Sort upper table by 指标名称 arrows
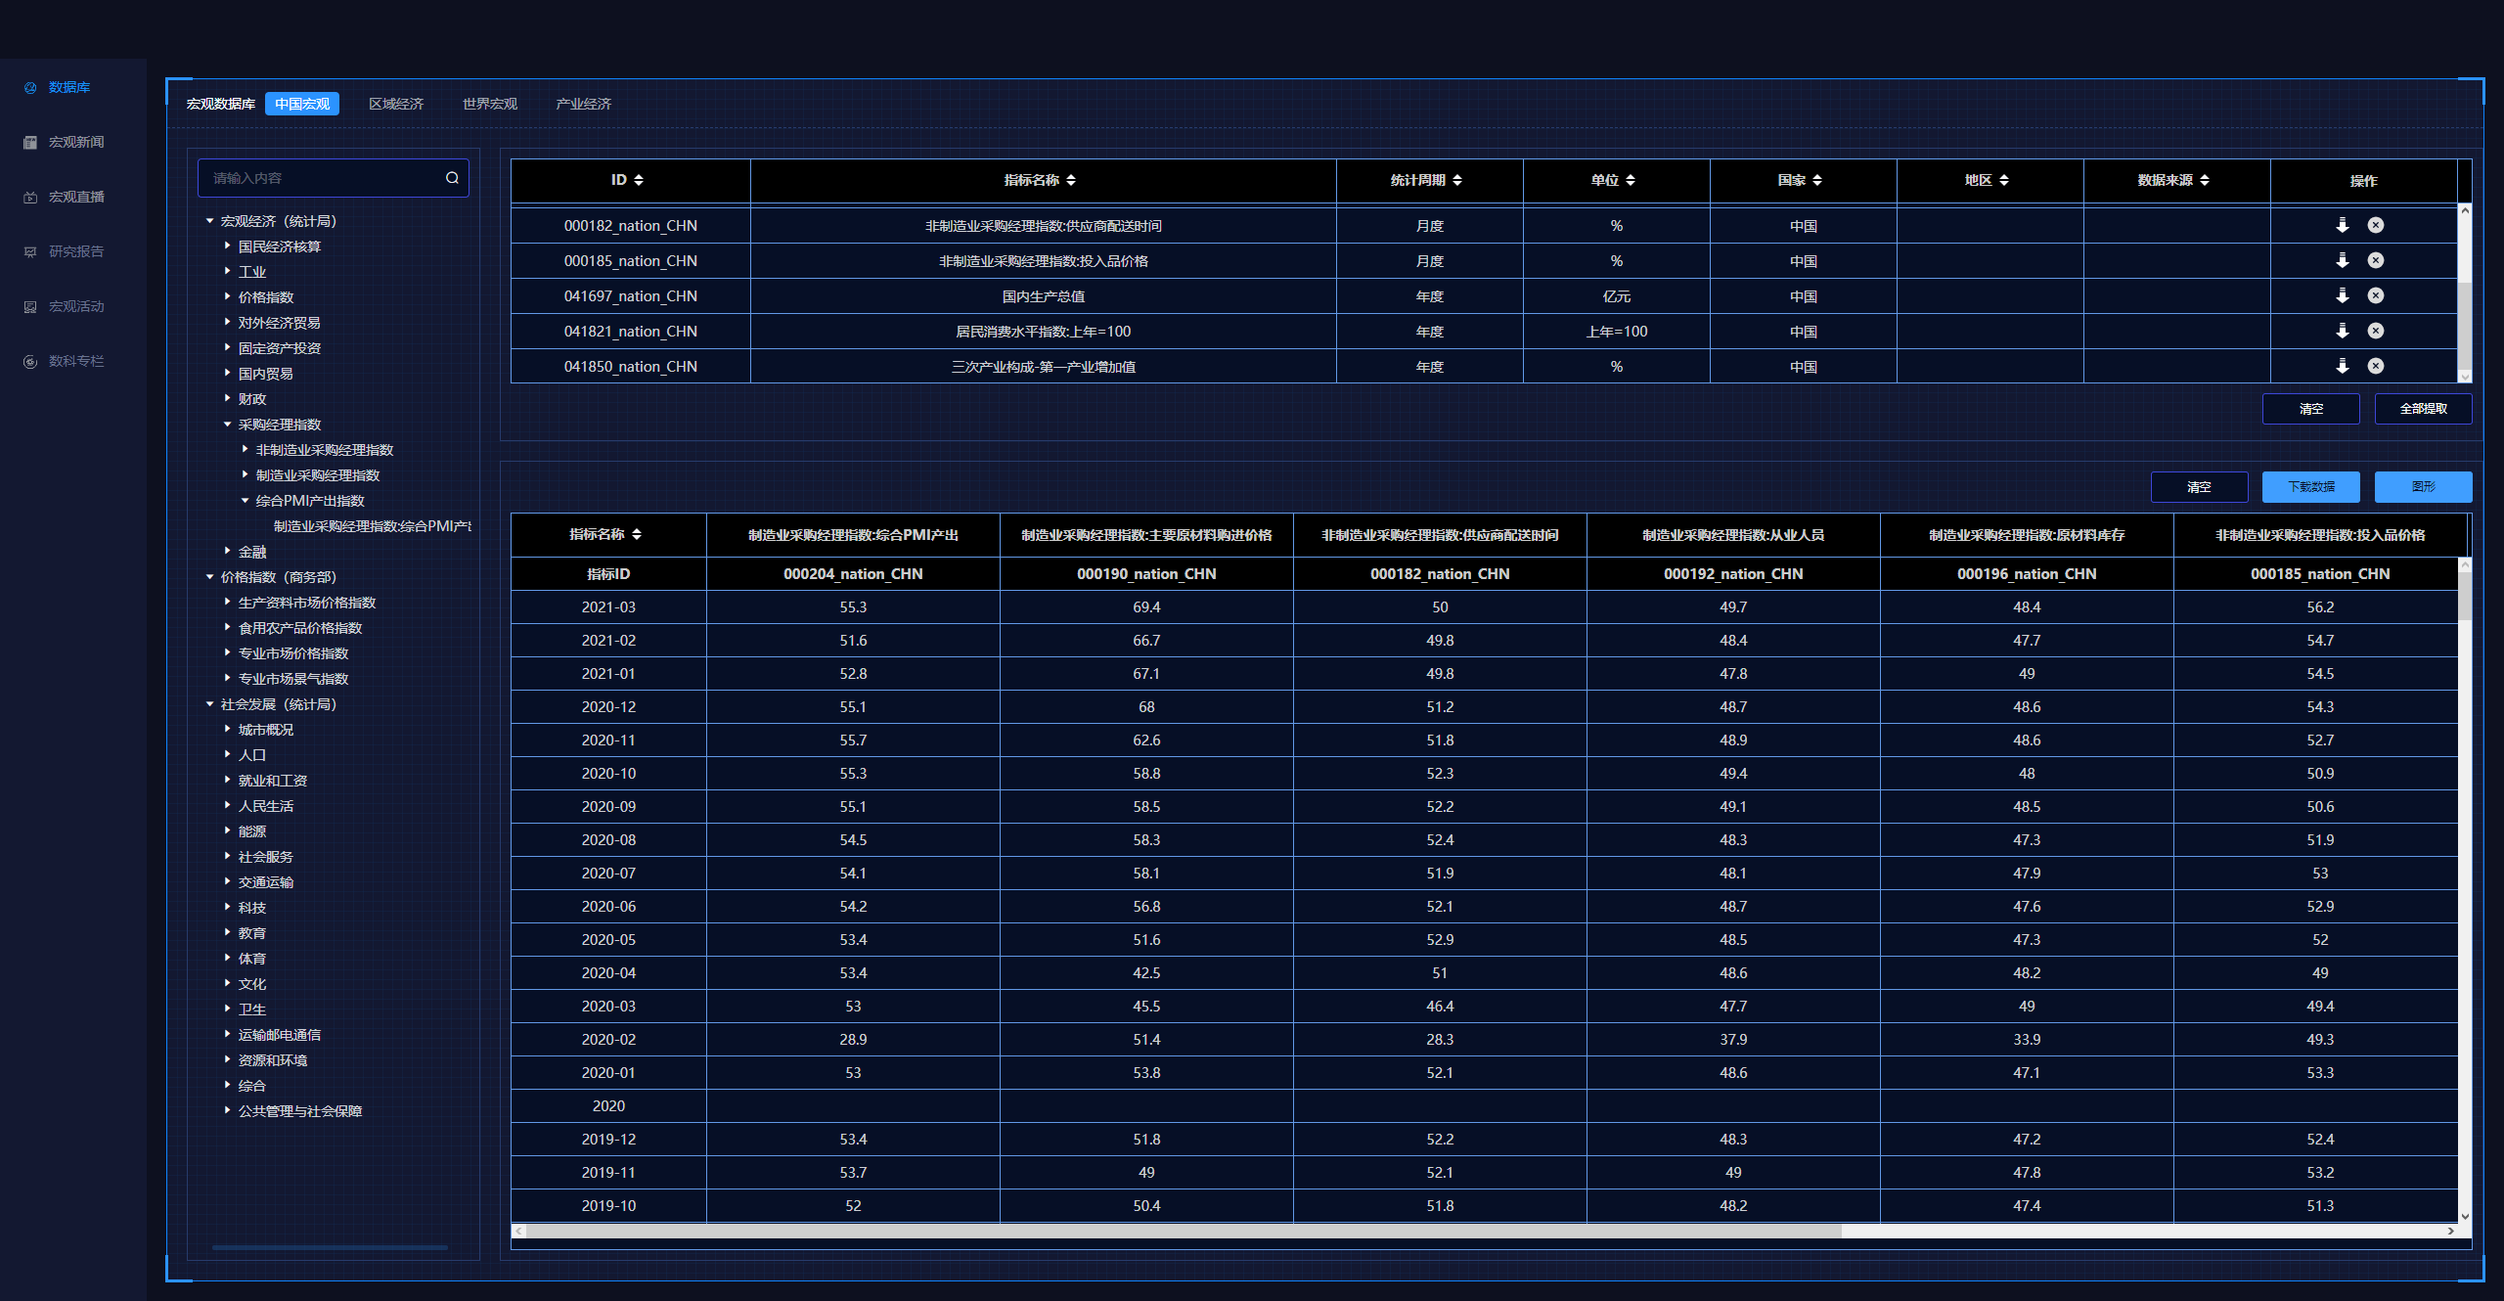The image size is (2504, 1301). 1071,180
